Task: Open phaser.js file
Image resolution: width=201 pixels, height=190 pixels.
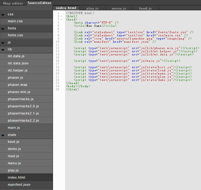Action: 26,78
